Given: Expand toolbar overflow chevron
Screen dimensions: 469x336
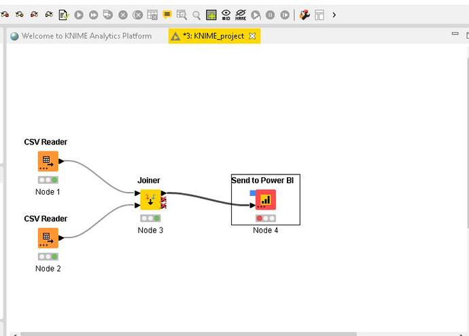Looking at the screenshot, I should (334, 15).
